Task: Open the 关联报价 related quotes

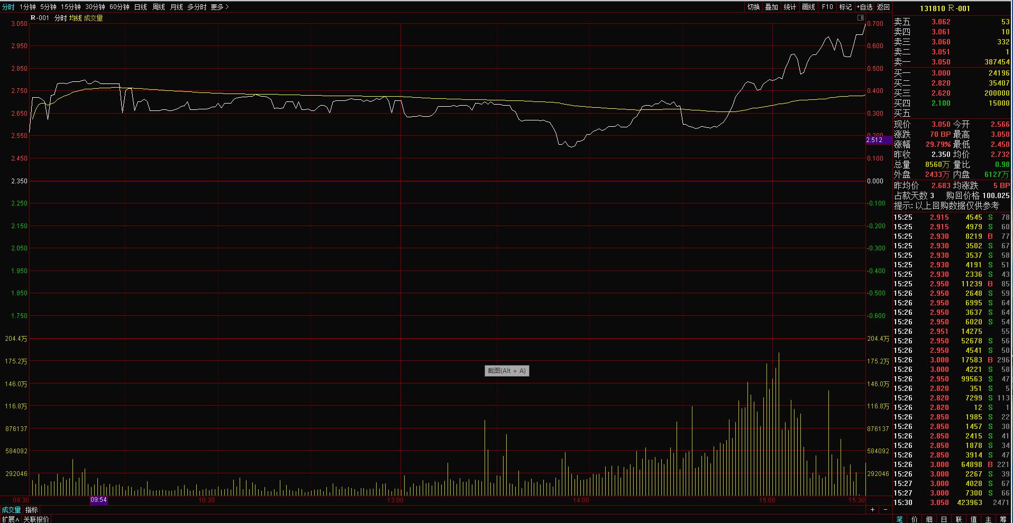Action: [36, 519]
